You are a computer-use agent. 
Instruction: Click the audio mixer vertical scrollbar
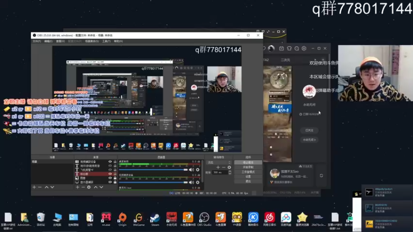click(x=202, y=171)
